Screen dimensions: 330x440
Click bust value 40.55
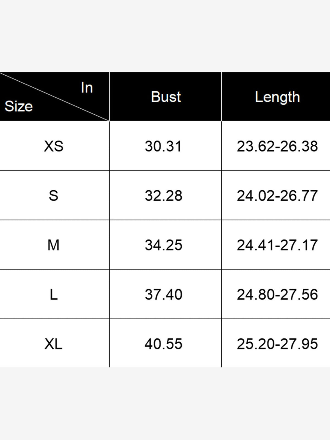[x=164, y=344]
